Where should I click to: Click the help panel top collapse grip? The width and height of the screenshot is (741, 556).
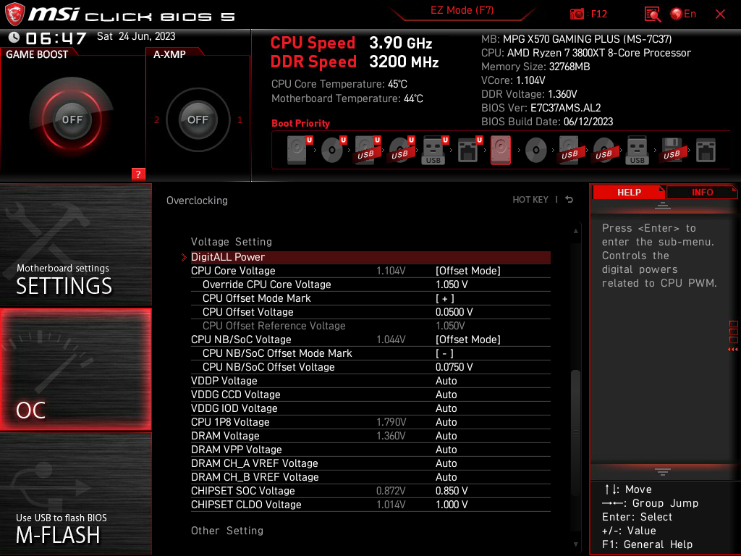pos(663,205)
